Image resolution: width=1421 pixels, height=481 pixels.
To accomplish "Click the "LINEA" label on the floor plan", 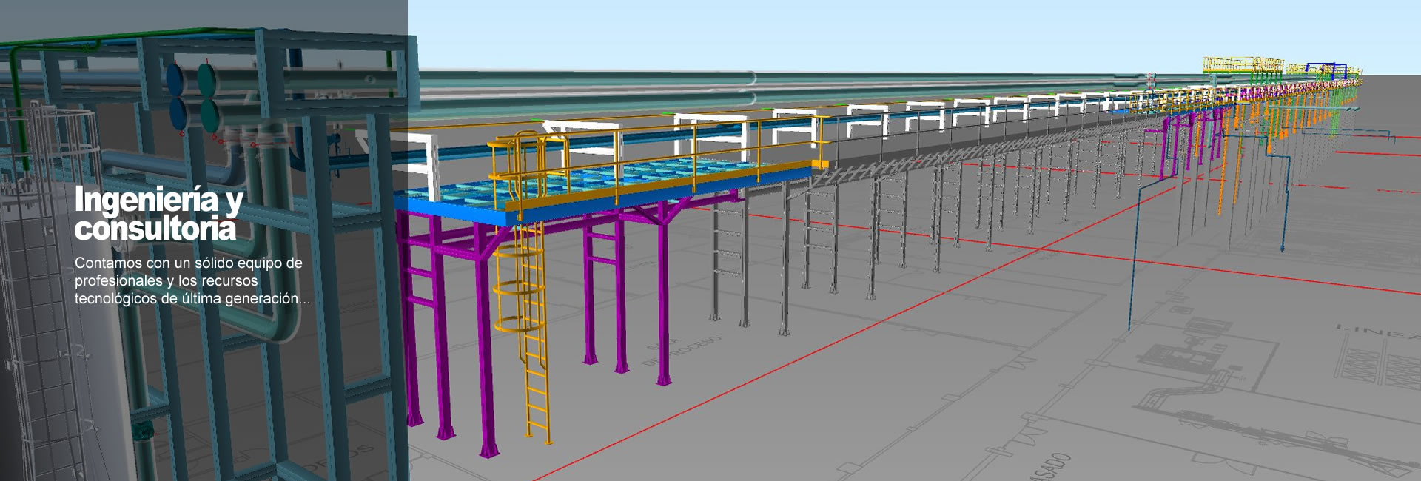I will point(1378,331).
